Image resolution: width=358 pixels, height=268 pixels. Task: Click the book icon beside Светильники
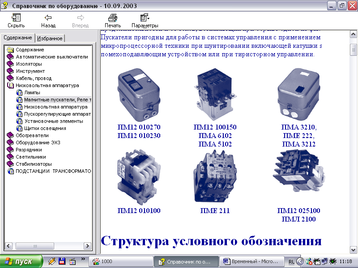[x=10, y=157]
